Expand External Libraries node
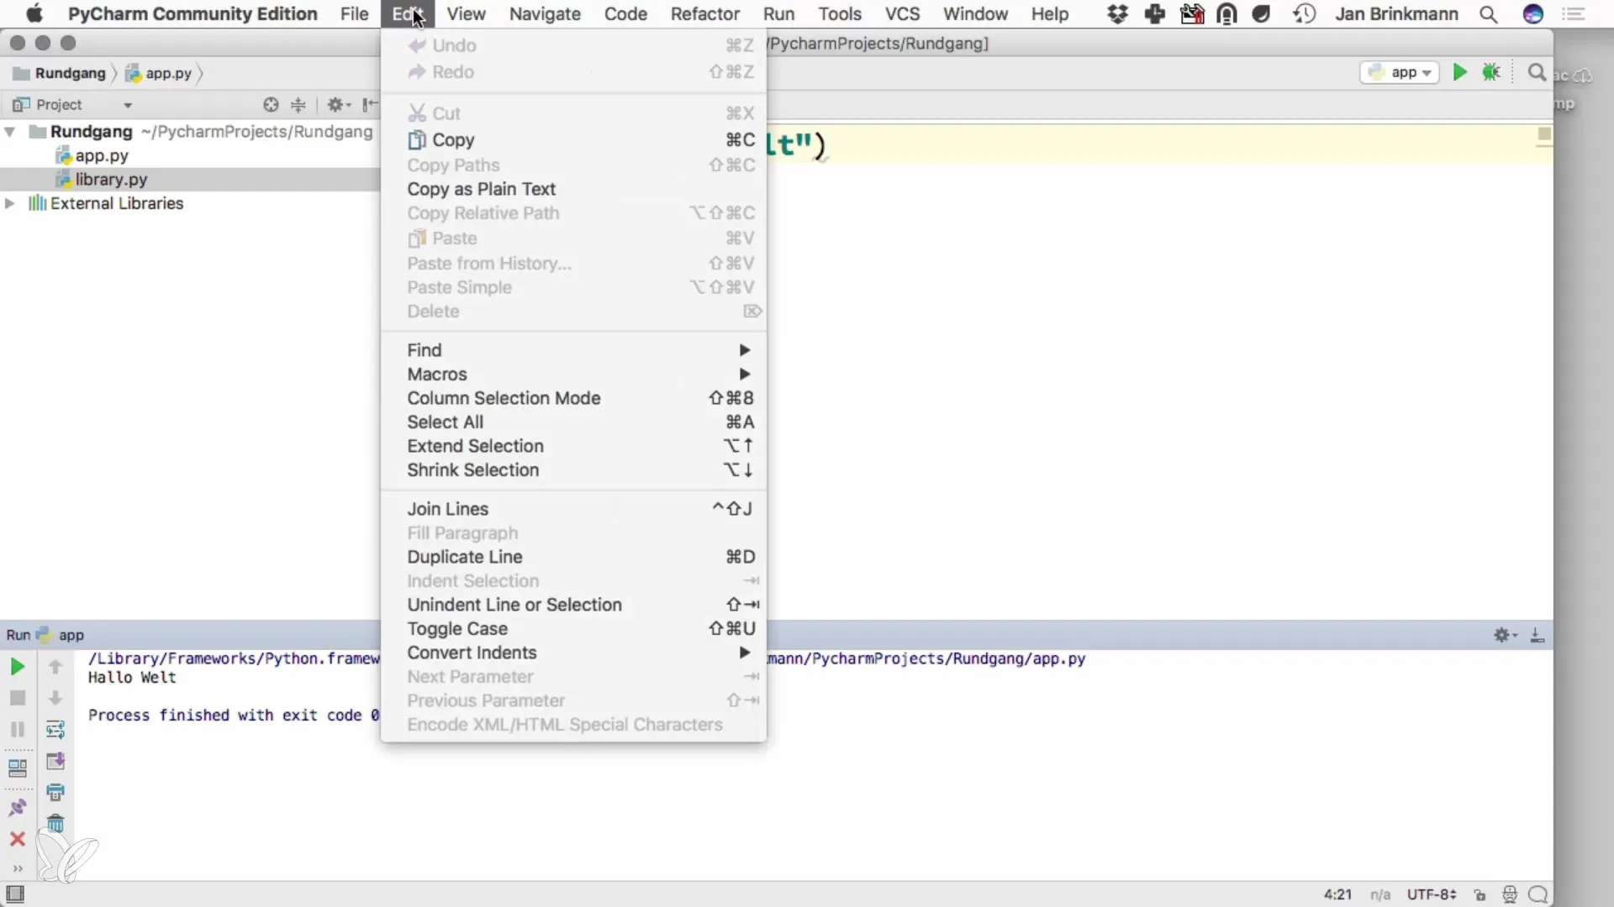Screen dimensions: 1614x907 10,203
